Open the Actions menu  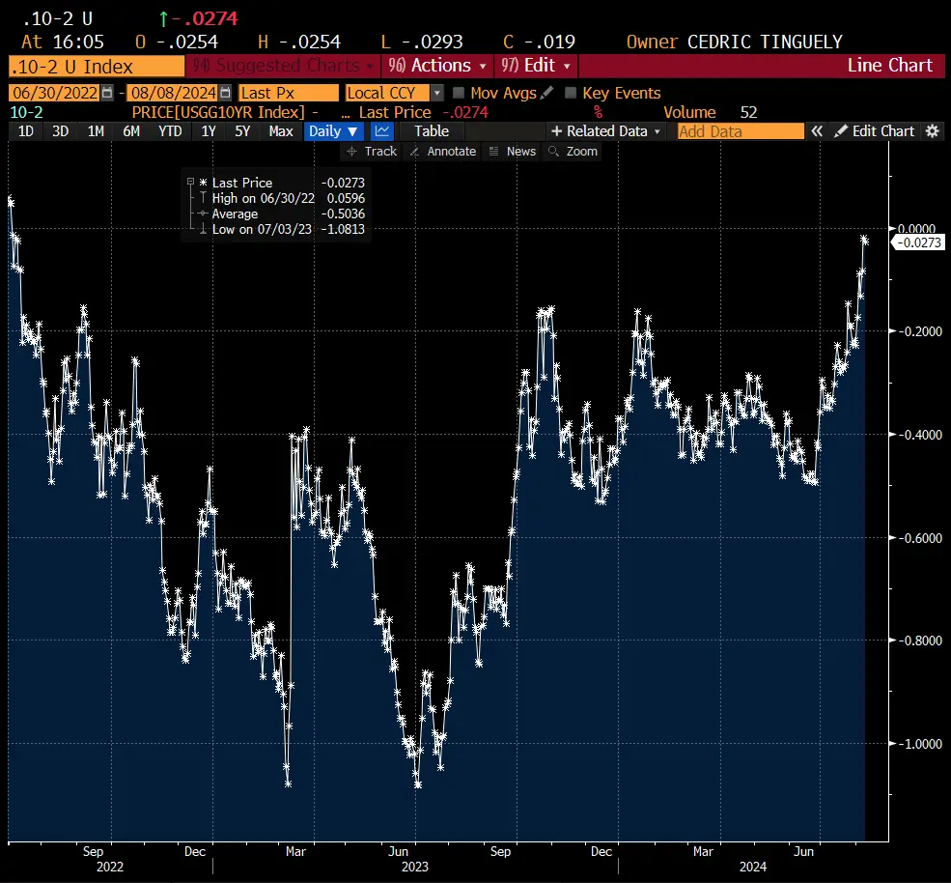pyautogui.click(x=437, y=66)
